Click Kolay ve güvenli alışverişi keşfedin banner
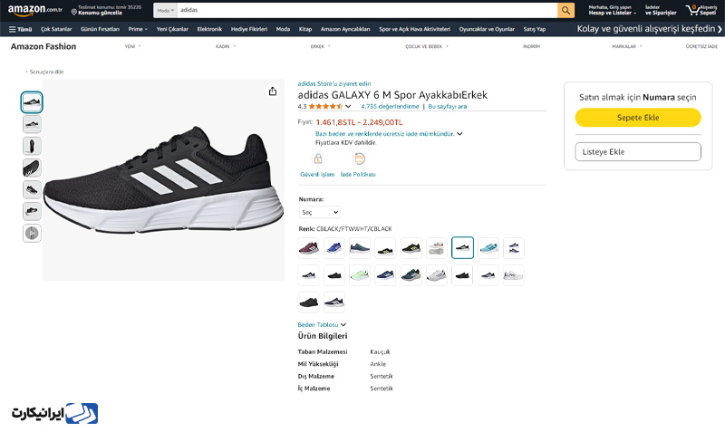The height and width of the screenshot is (432, 725). (x=649, y=29)
